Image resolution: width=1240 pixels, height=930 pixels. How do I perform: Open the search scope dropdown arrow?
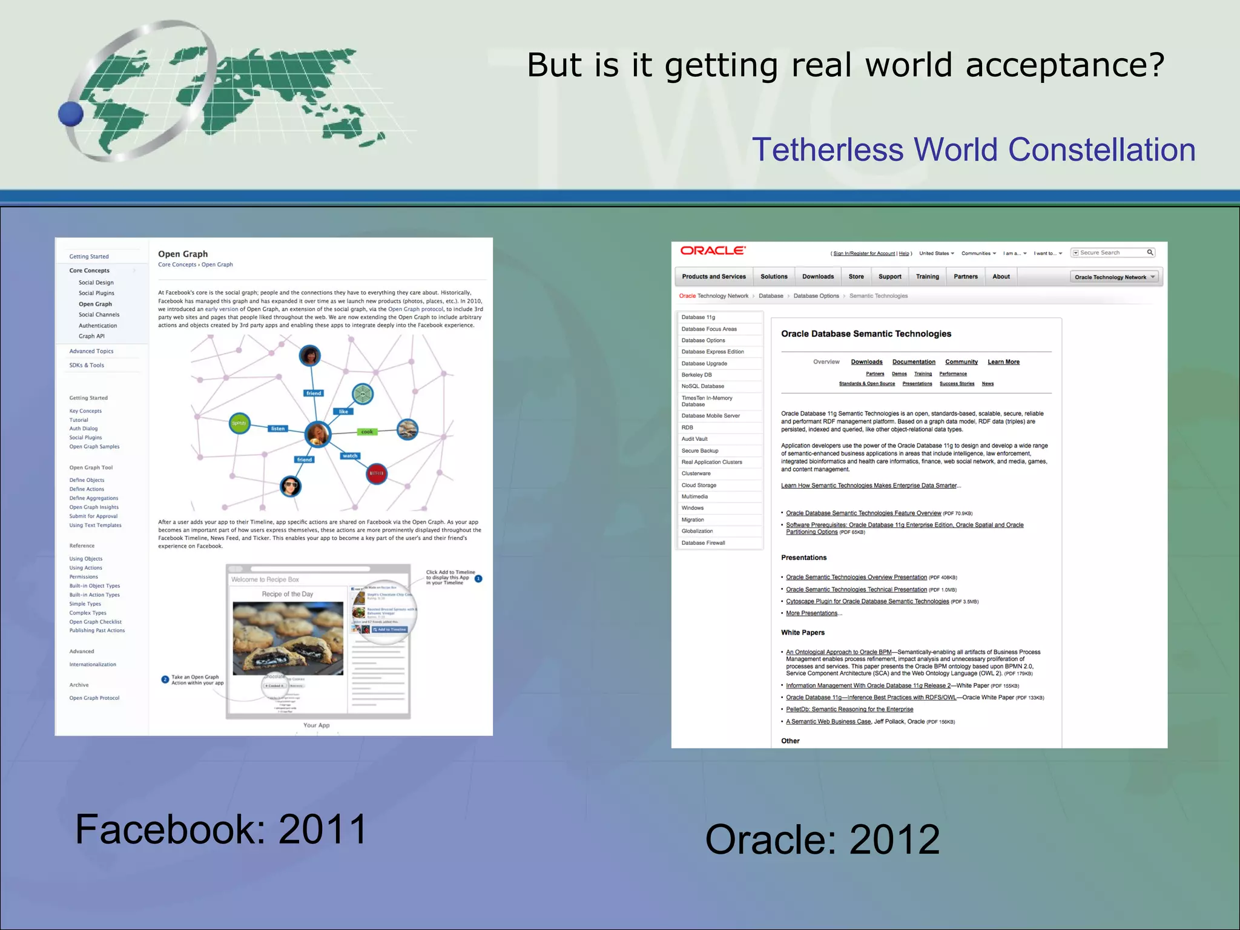1076,253
